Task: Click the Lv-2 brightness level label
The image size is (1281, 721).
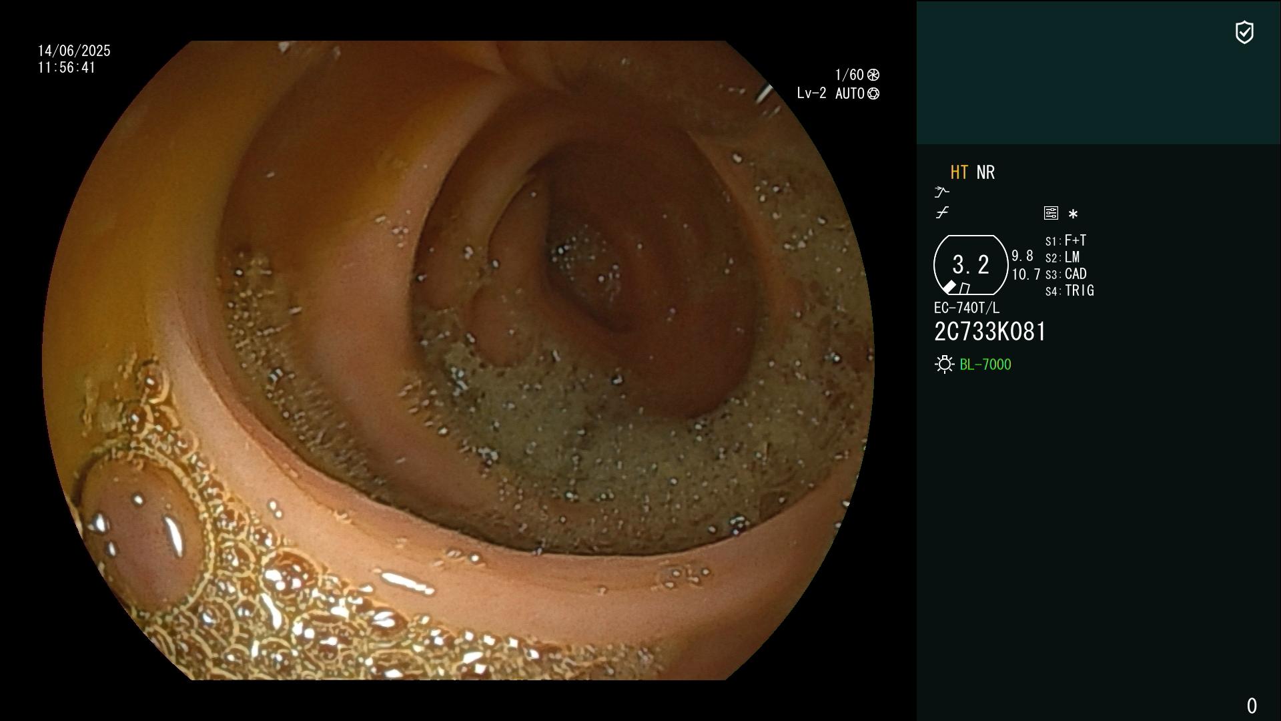Action: point(811,93)
